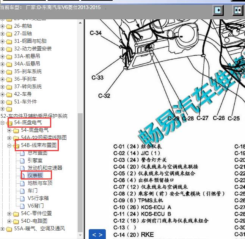
Task: Click the blue angle-brackets button
Action: click(x=97, y=234)
